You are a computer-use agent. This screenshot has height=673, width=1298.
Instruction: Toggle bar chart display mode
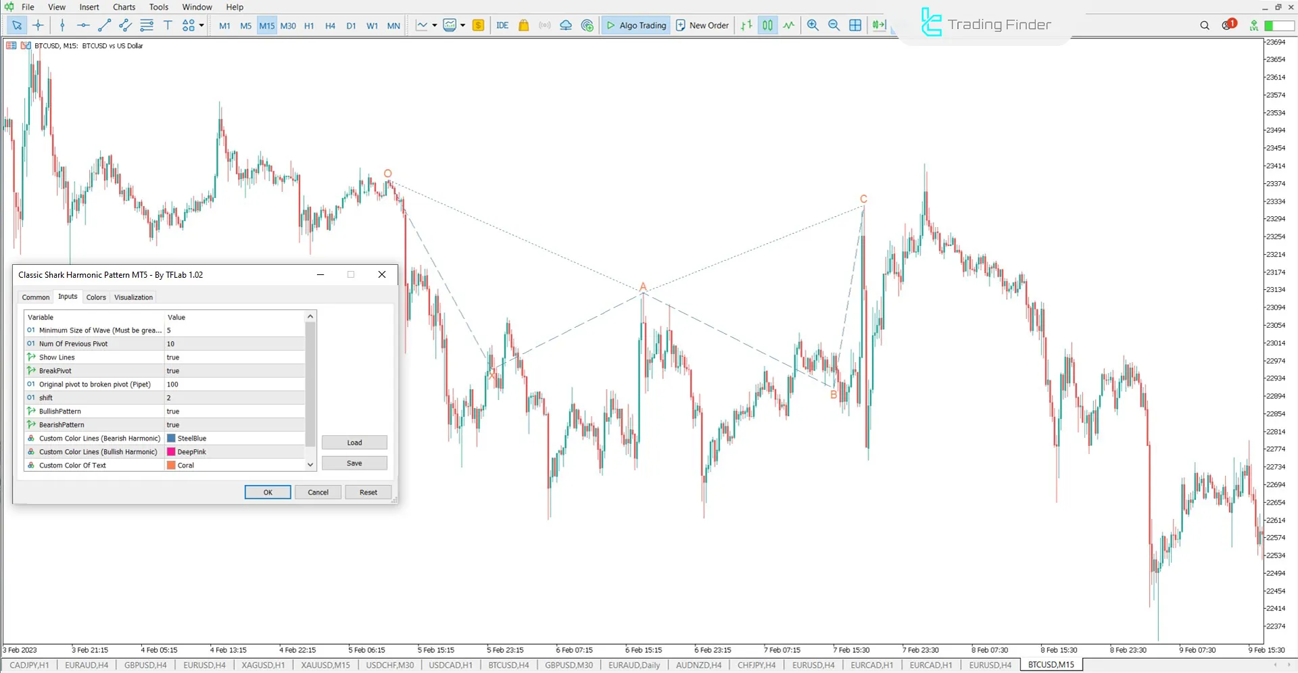point(746,25)
